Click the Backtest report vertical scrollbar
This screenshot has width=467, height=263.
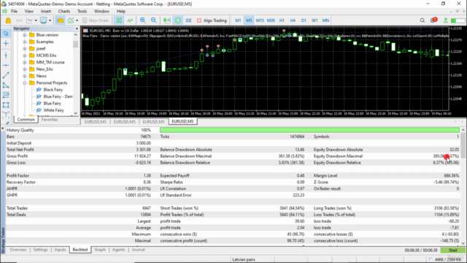click(x=463, y=146)
